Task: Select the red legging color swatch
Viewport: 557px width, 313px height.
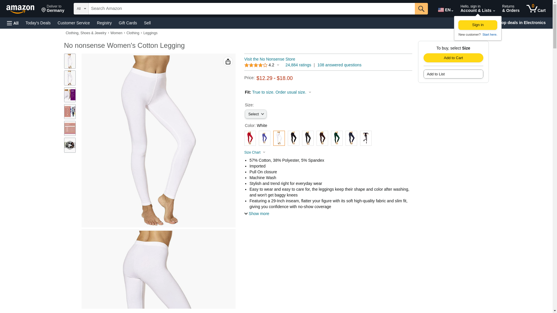Action: pos(250,138)
